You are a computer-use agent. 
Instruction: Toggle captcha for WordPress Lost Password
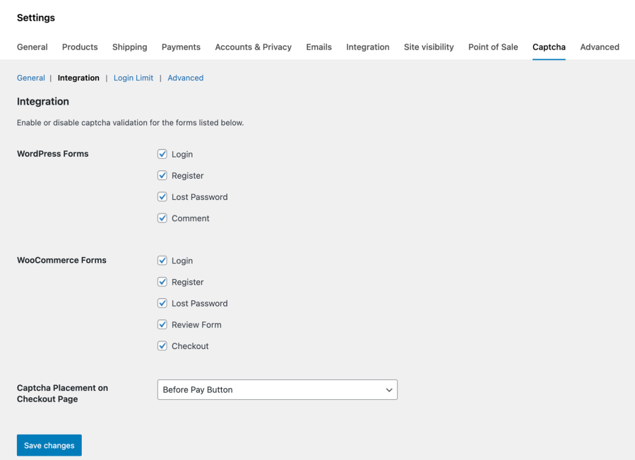(162, 196)
